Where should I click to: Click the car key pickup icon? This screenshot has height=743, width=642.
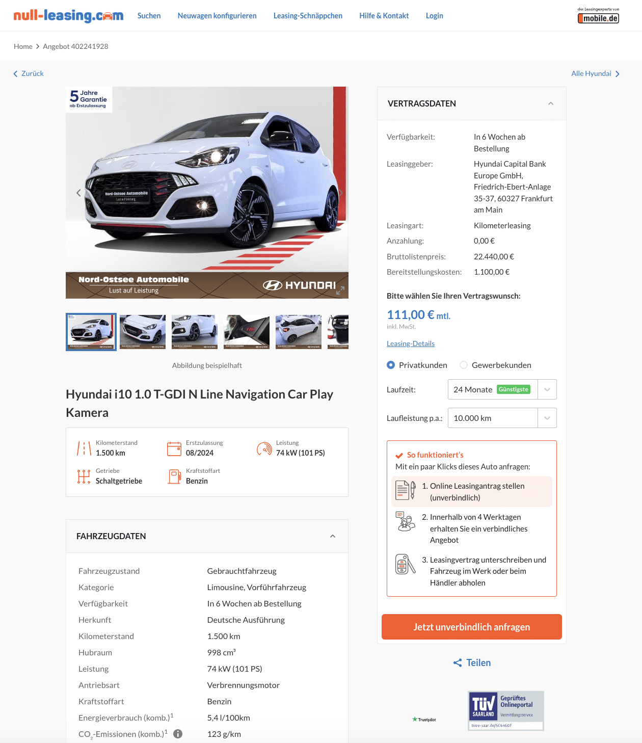pyautogui.click(x=406, y=564)
